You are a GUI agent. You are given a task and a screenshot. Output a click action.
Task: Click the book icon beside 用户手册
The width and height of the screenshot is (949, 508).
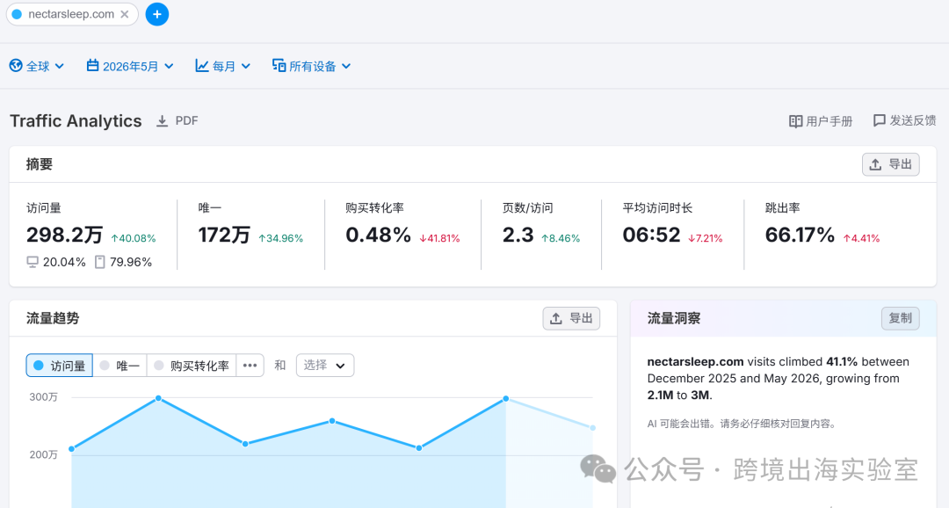(x=795, y=121)
